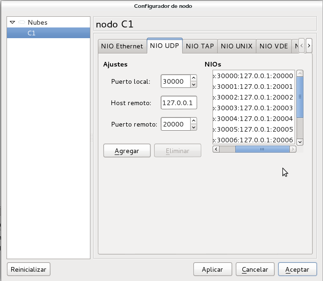Collapse the Nubes tree node
The image size is (323, 281).
(x=13, y=22)
